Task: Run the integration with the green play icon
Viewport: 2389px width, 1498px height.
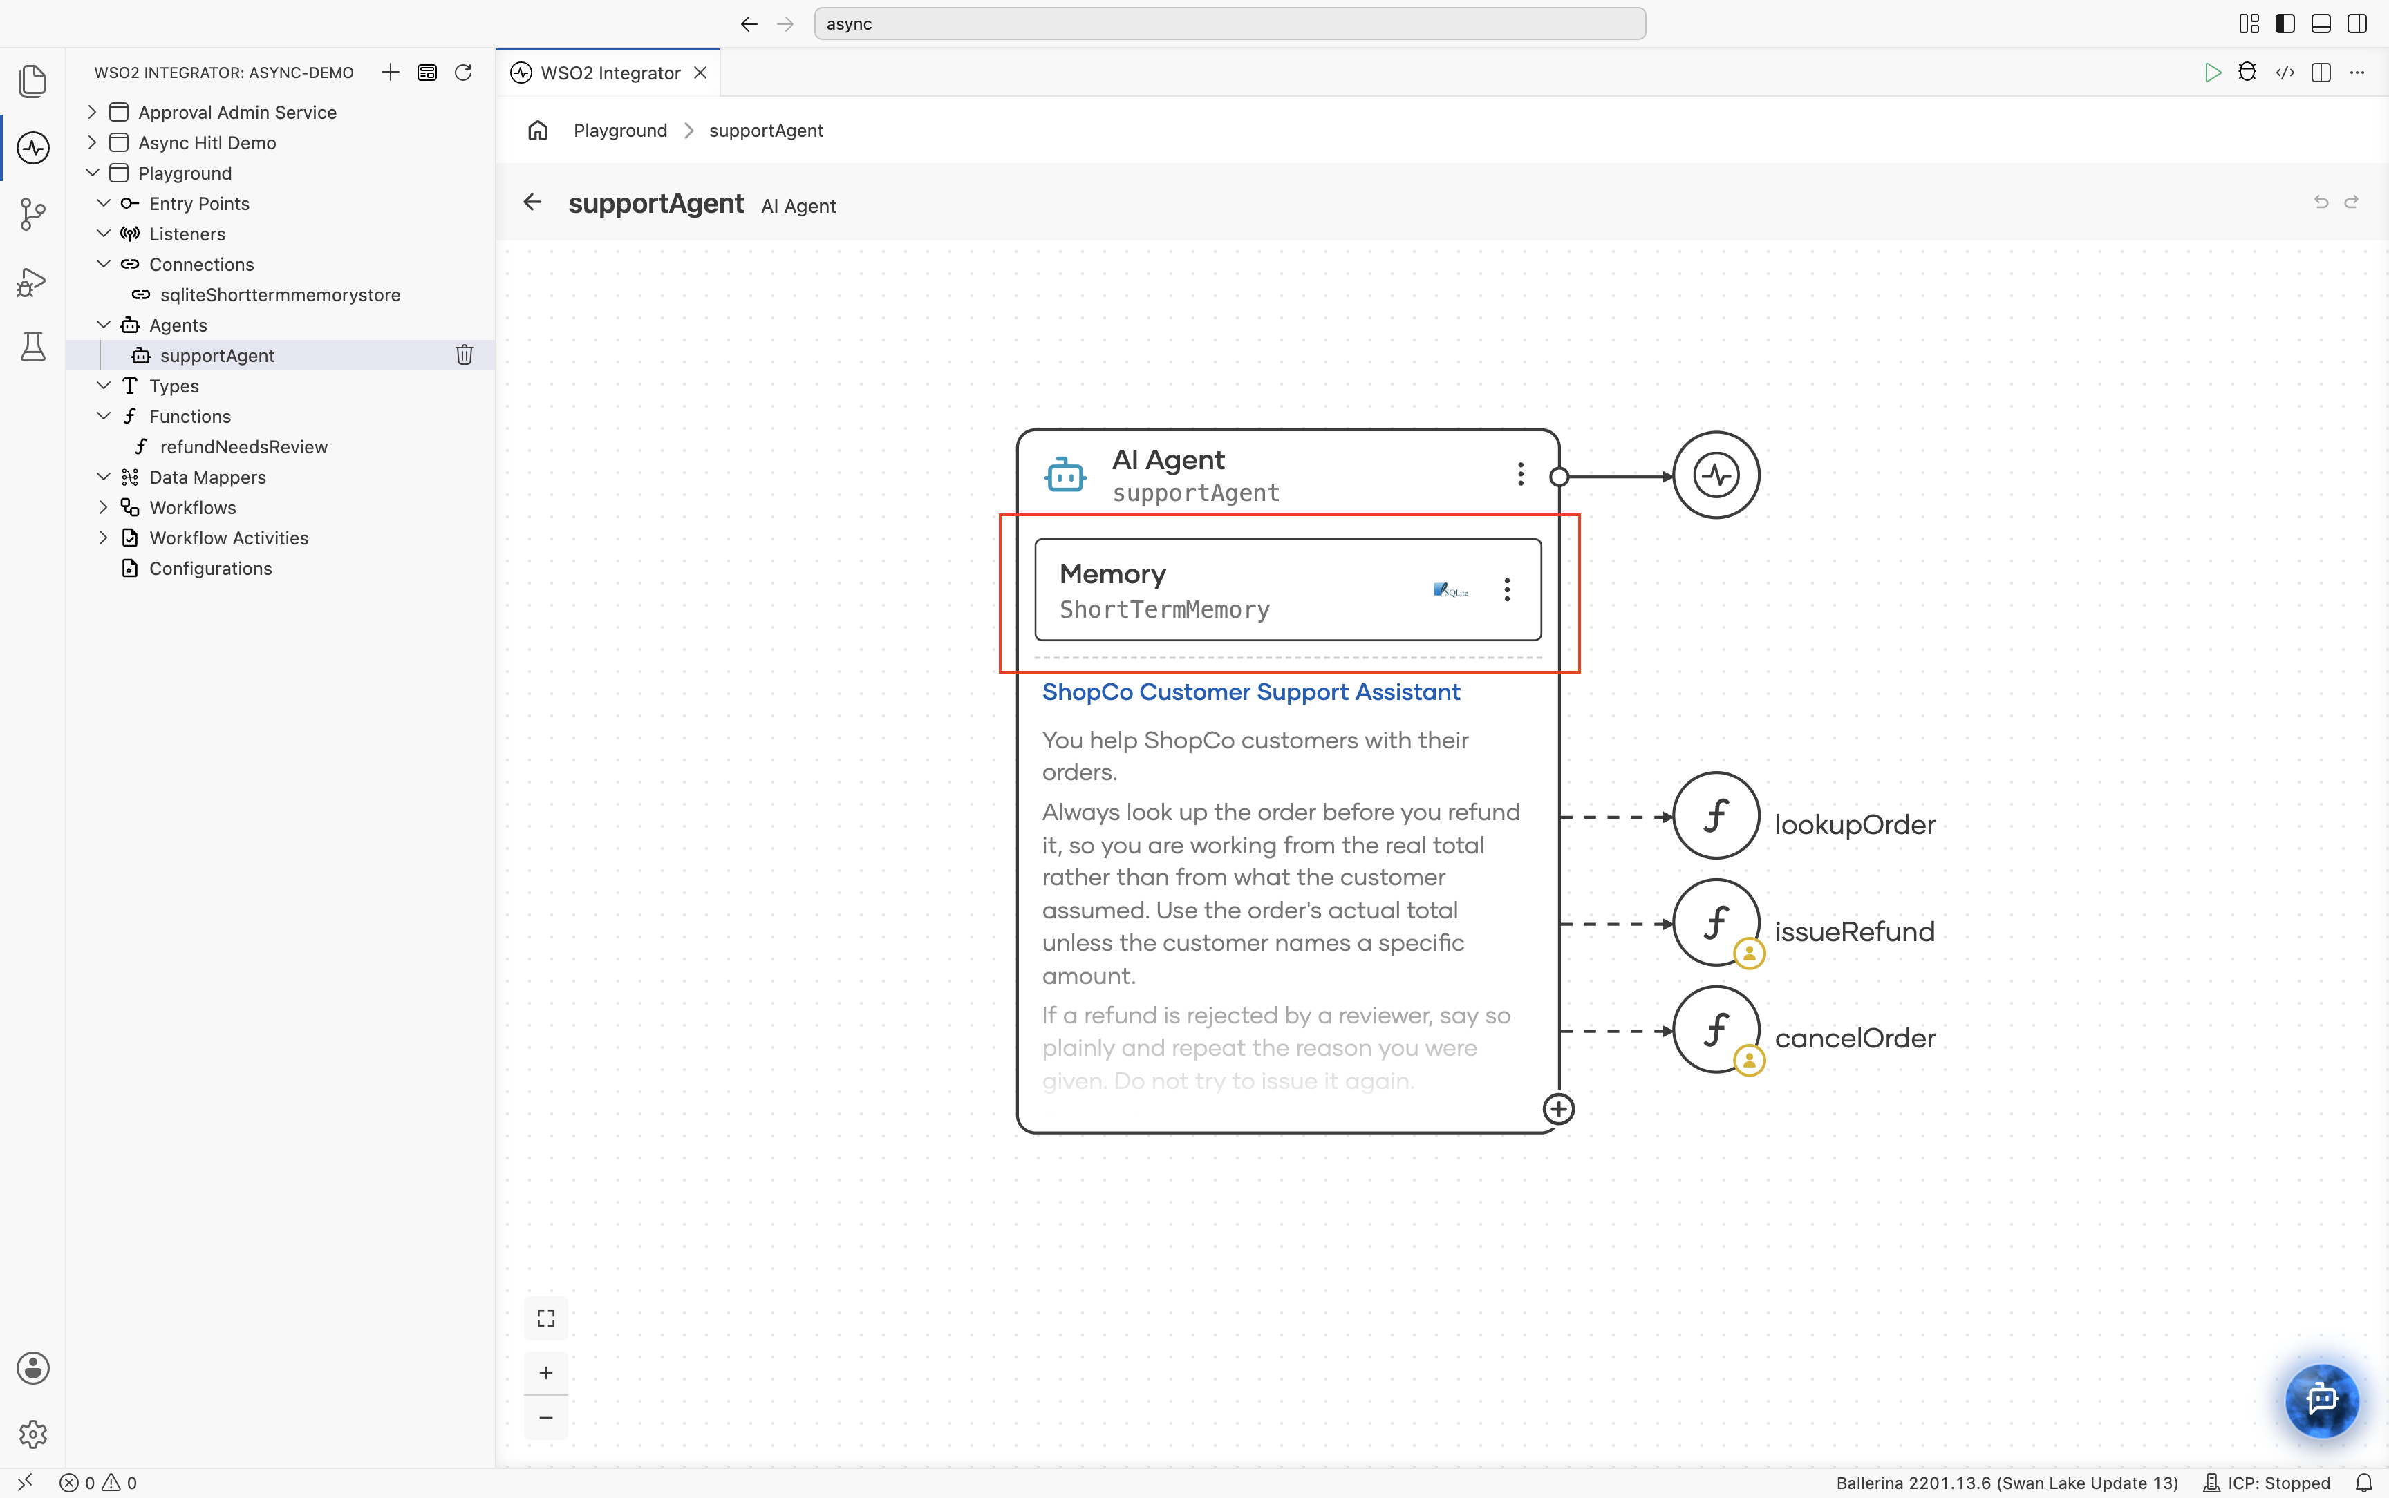Action: tap(2213, 73)
